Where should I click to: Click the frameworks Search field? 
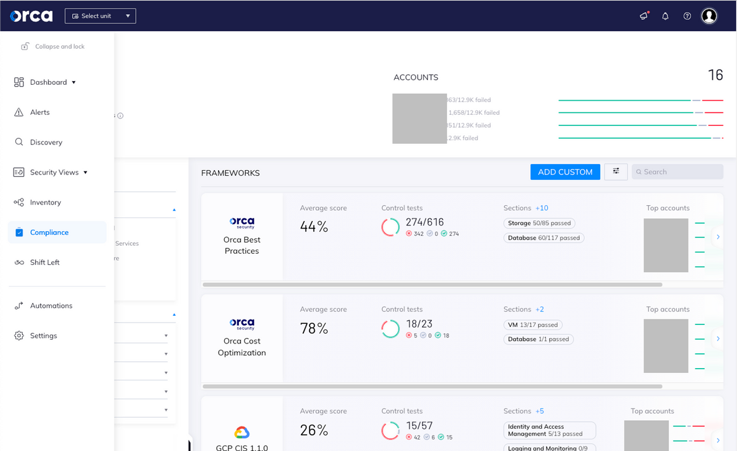click(x=677, y=172)
